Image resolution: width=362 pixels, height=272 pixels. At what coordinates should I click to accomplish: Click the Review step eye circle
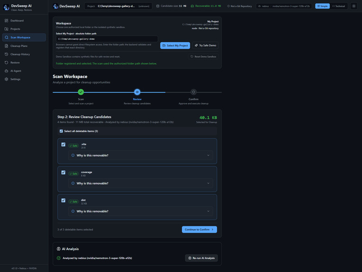coord(137,92)
